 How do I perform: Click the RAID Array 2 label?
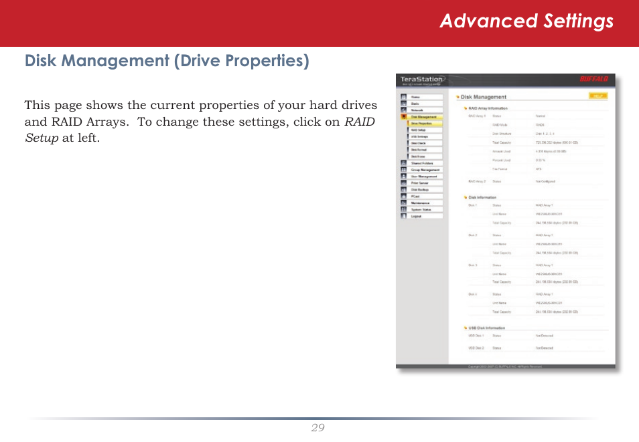point(477,181)
